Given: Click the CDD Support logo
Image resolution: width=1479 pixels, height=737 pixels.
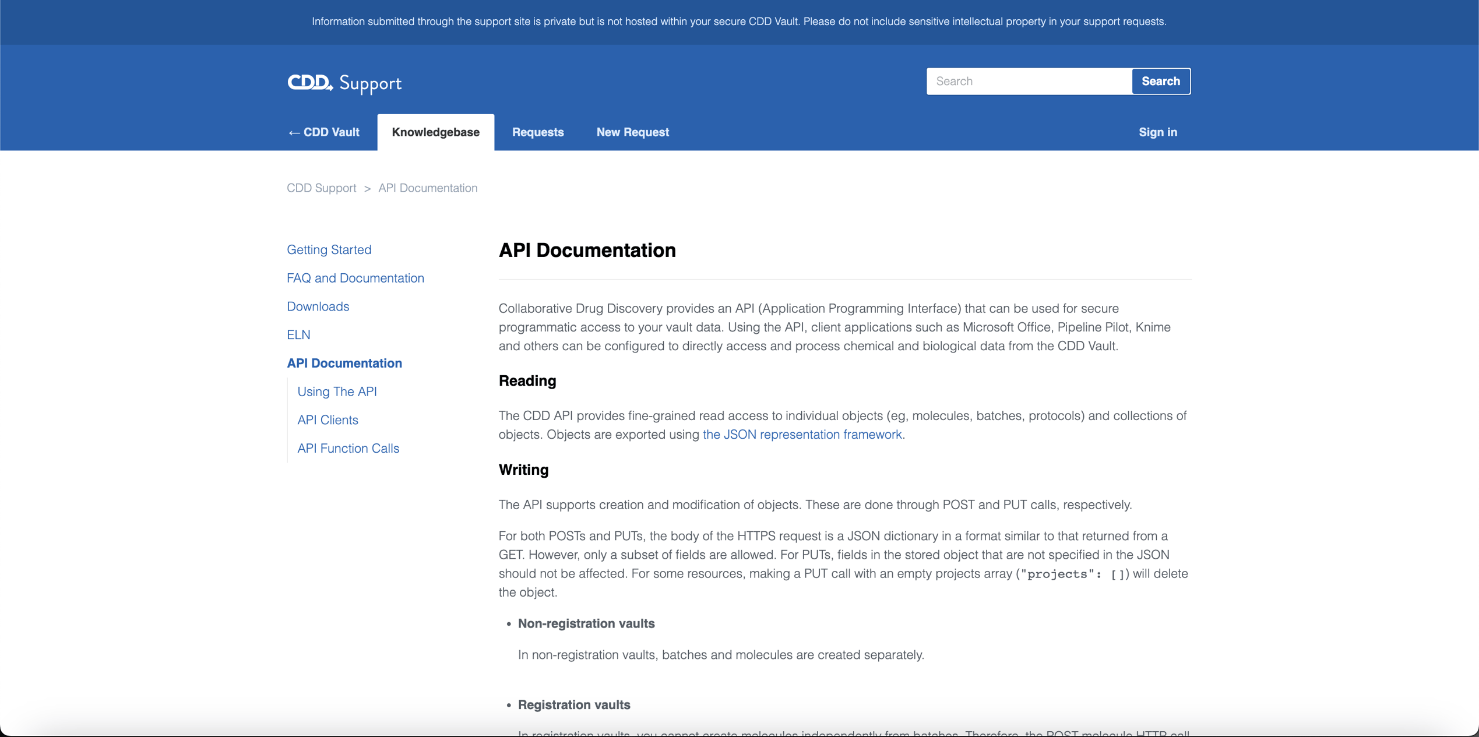Looking at the screenshot, I should [344, 82].
